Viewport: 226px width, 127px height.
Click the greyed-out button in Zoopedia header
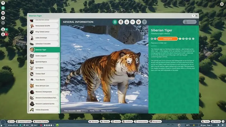[190, 22]
